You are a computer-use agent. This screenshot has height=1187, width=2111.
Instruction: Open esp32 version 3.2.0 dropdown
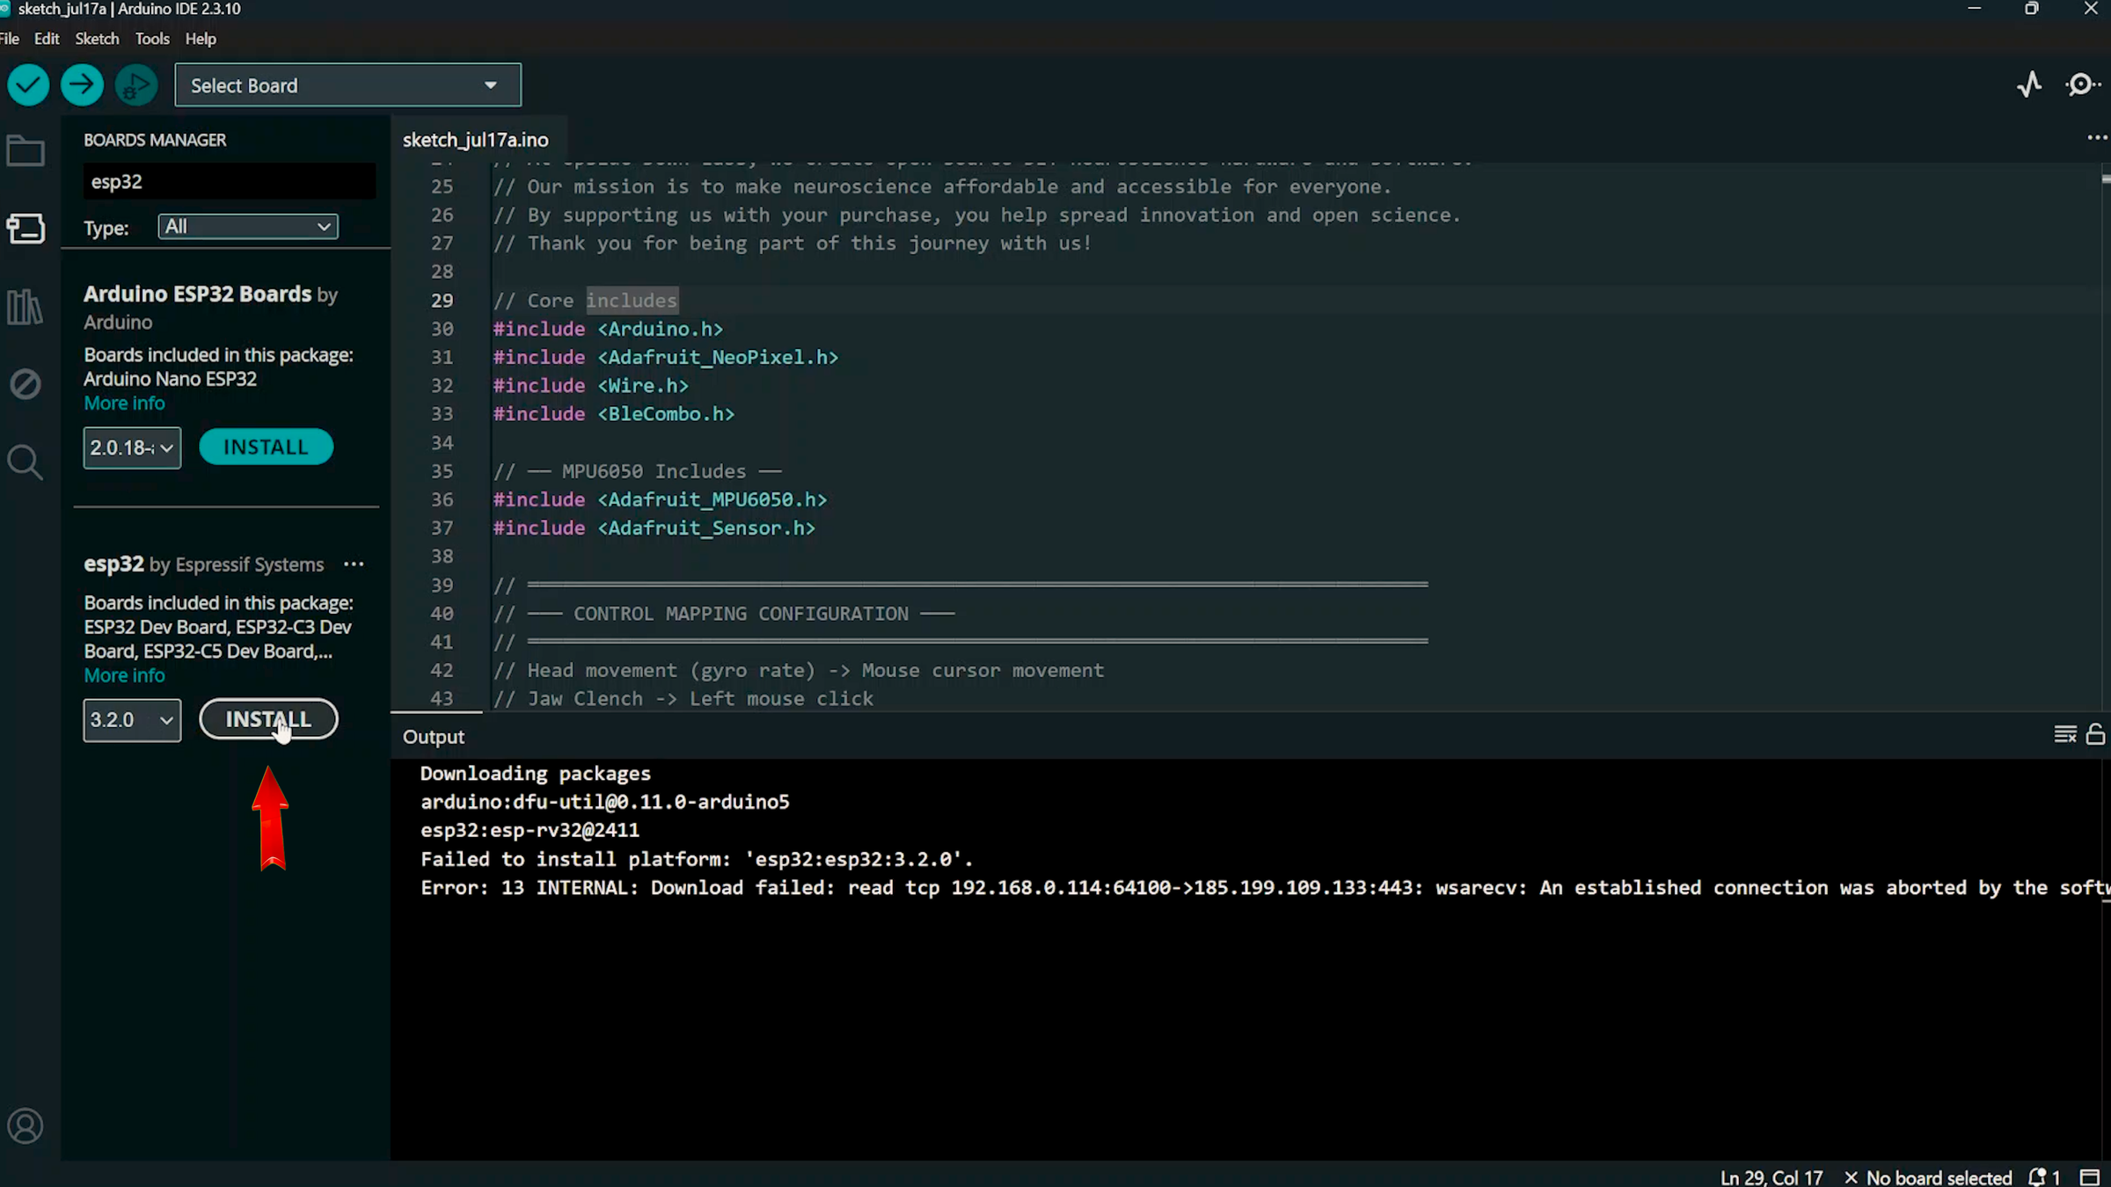132,720
